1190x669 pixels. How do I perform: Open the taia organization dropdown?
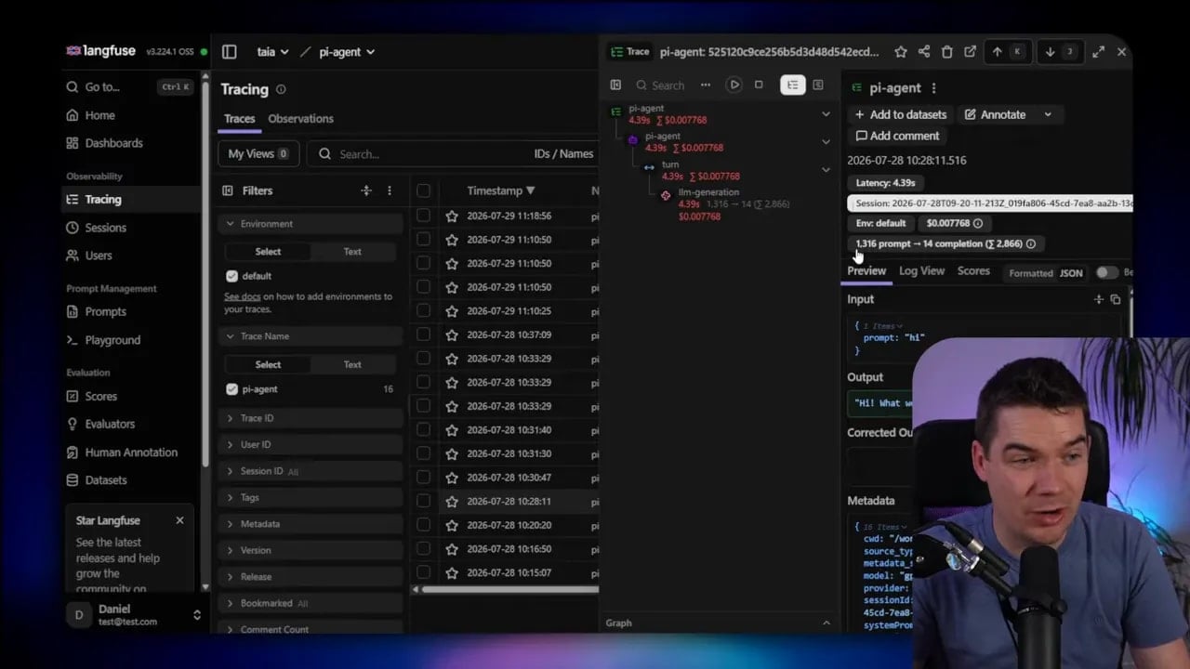(x=272, y=52)
